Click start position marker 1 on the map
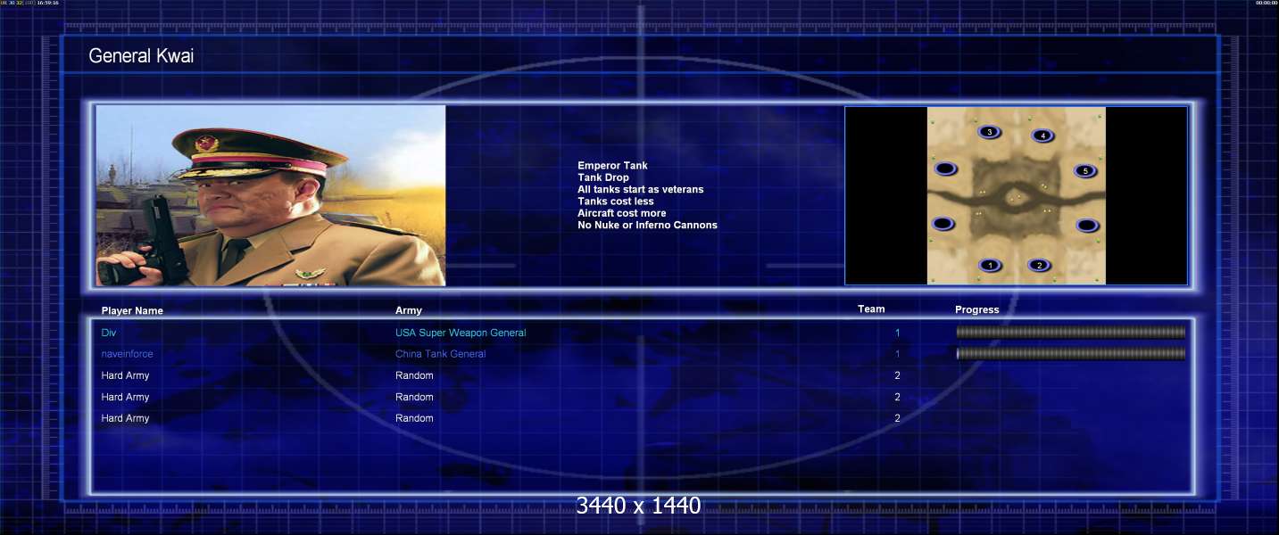Screen dimensions: 1279x535 [x=990, y=266]
